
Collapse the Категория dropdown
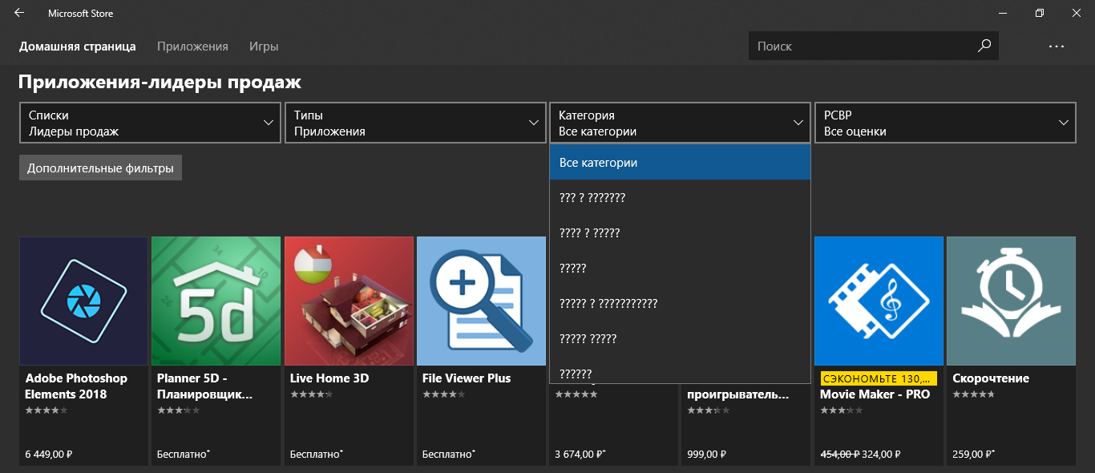(680, 123)
